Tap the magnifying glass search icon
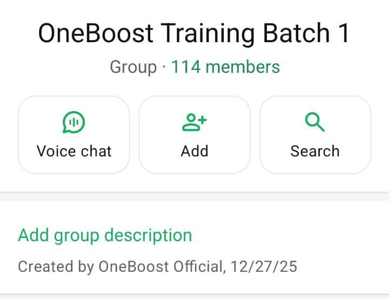Viewport: 389px width, 299px height. click(314, 122)
